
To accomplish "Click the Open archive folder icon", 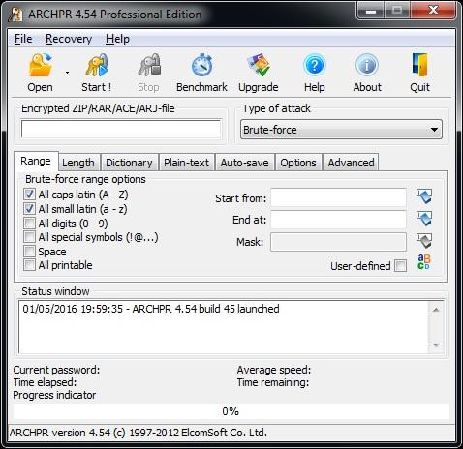I will 41,65.
